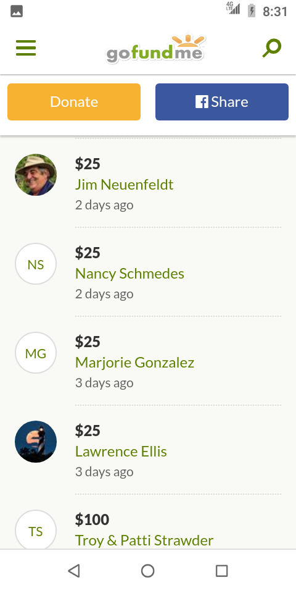
Task: Open recent apps square icon
Action: click(221, 571)
